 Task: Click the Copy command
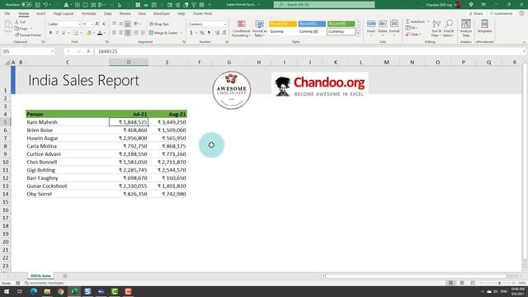point(21,29)
